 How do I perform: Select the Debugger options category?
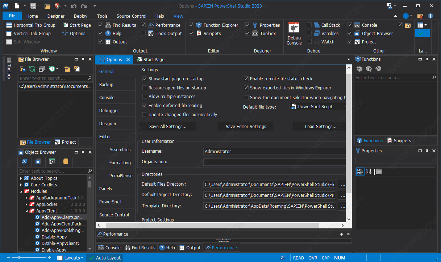(x=116, y=110)
